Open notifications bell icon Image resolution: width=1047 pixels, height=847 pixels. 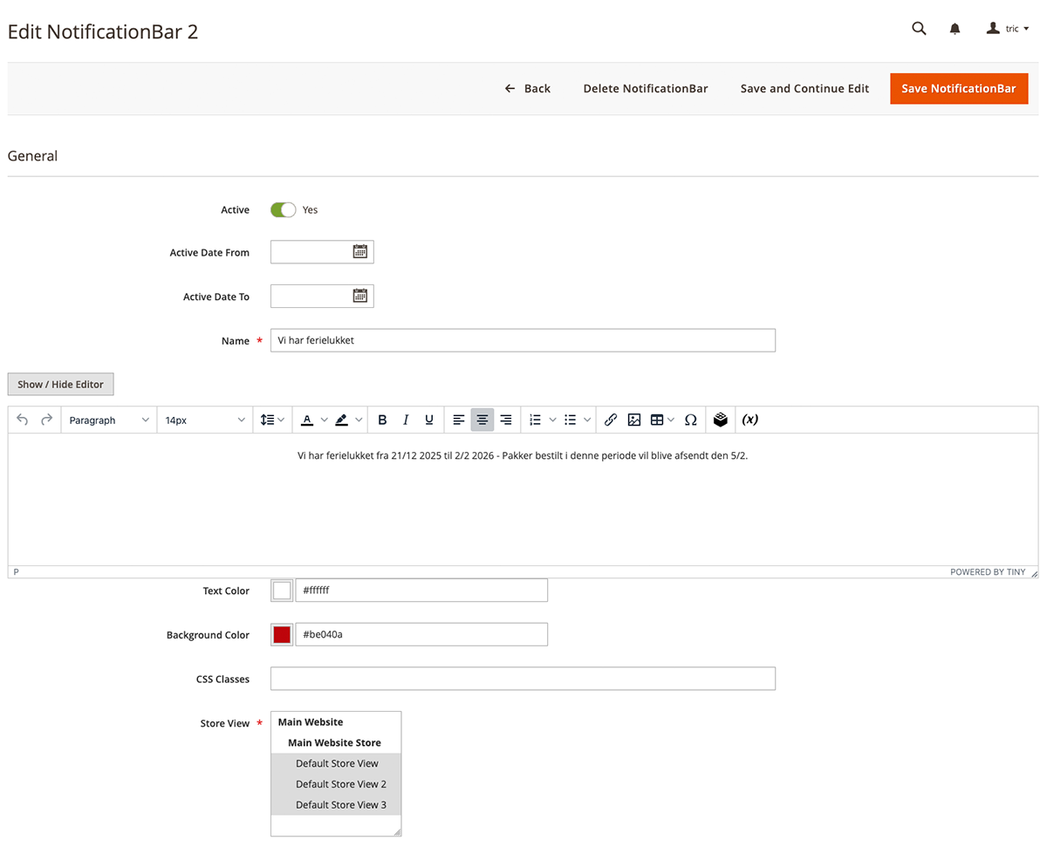pos(955,29)
